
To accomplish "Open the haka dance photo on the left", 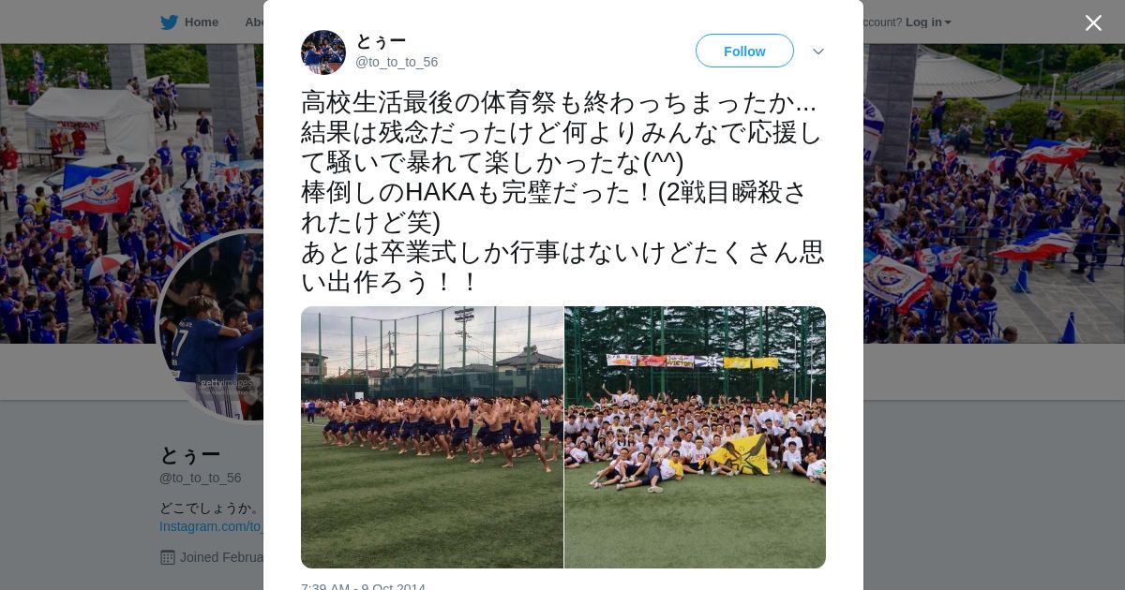I will [432, 437].
